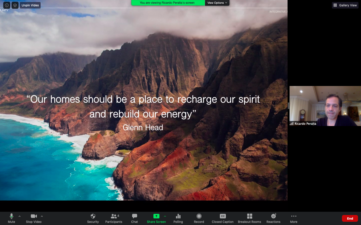Open the Security menu

93,218
